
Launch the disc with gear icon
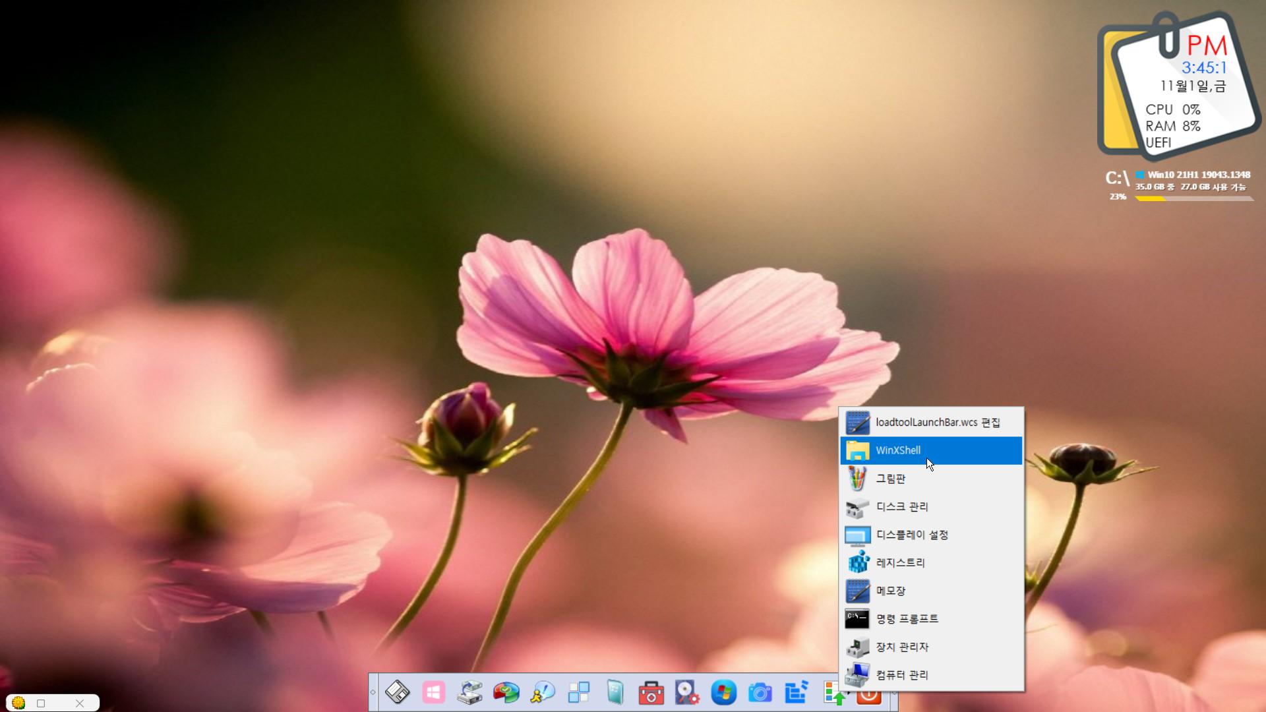pos(688,692)
